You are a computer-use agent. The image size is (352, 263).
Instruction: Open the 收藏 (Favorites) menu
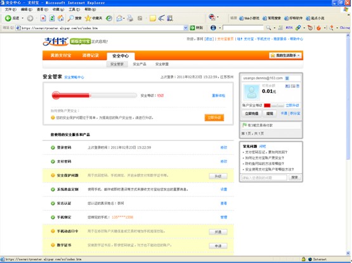(58, 9)
